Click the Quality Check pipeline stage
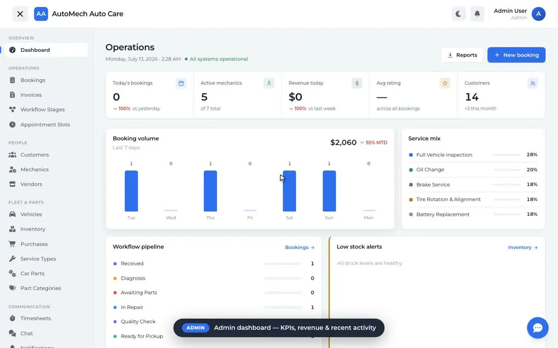This screenshot has width=558, height=348. (x=214, y=321)
